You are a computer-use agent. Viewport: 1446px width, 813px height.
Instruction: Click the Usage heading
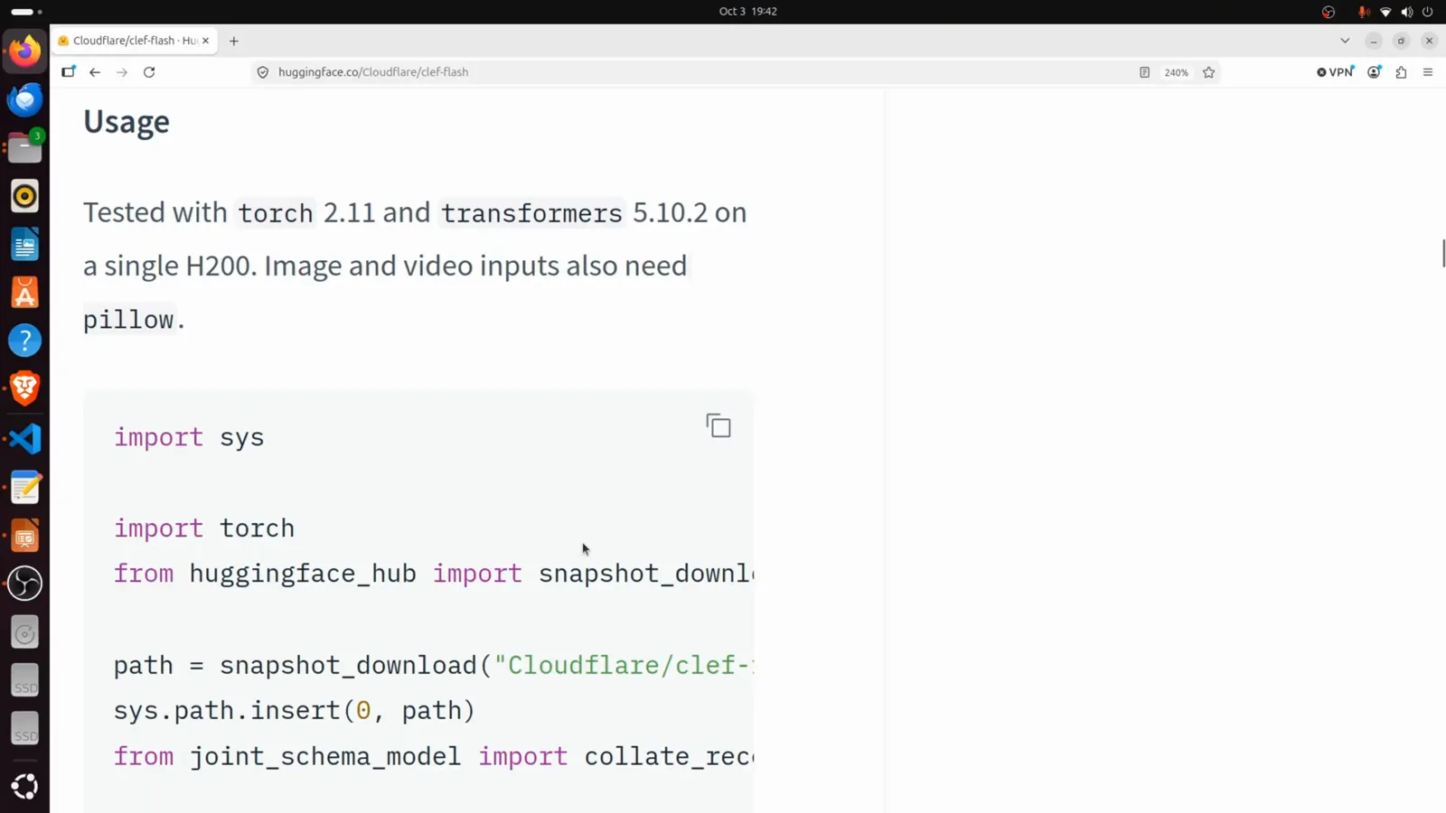(127, 122)
